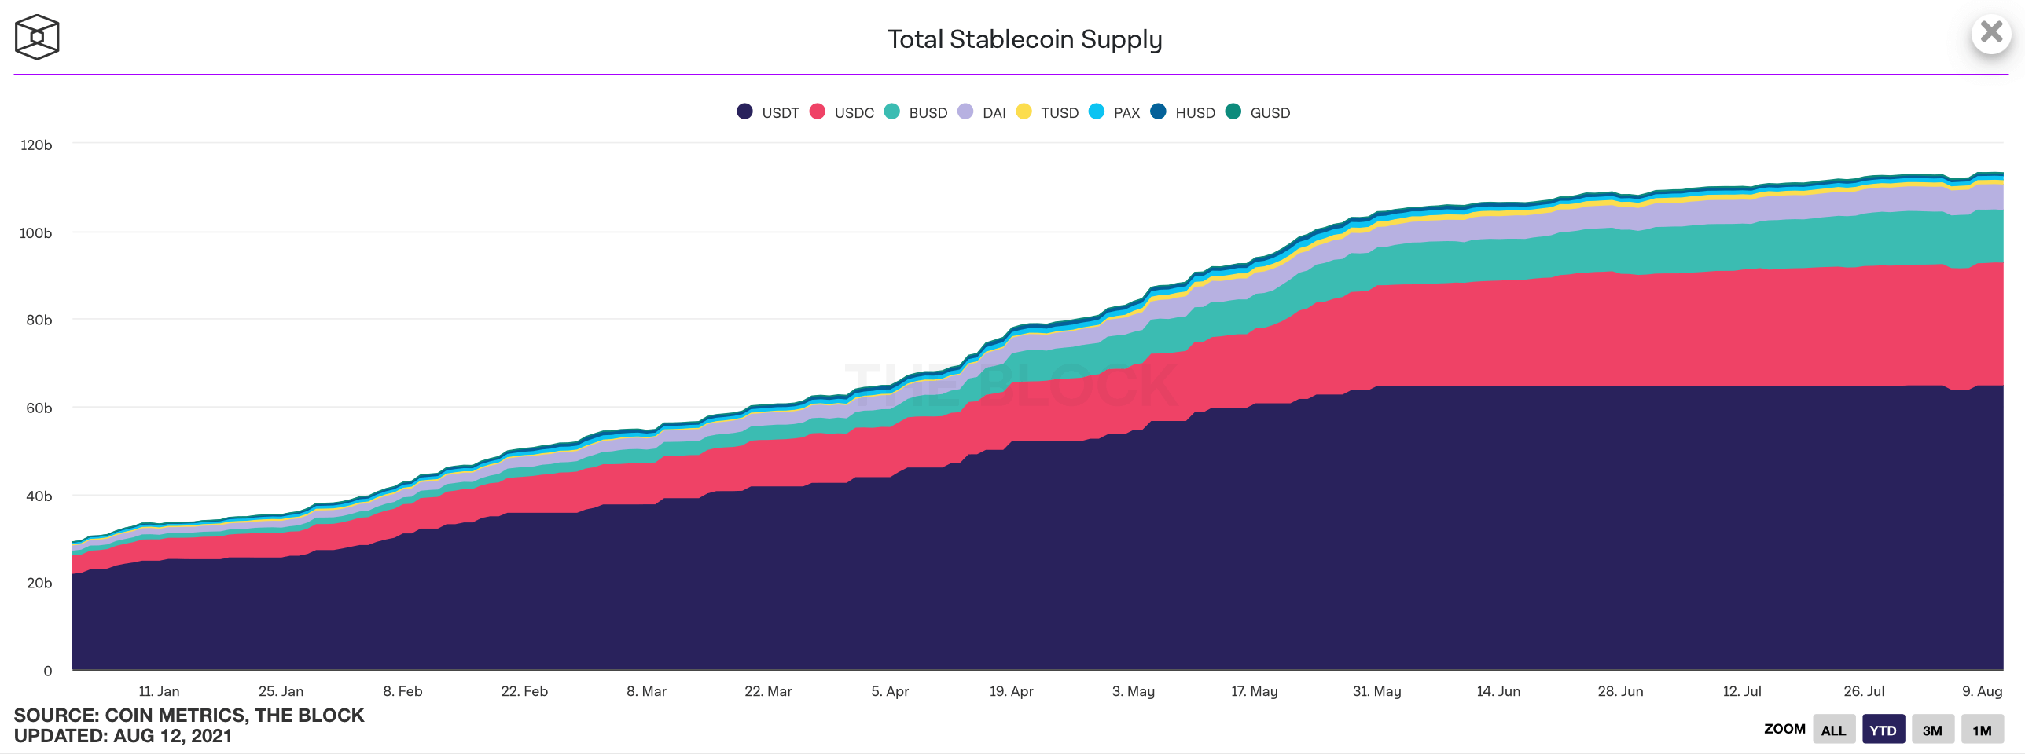Click the 26. Jul x-axis label

(x=1864, y=691)
